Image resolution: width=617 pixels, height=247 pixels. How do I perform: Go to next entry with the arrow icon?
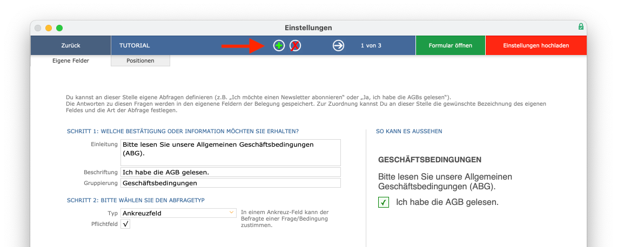pos(338,46)
